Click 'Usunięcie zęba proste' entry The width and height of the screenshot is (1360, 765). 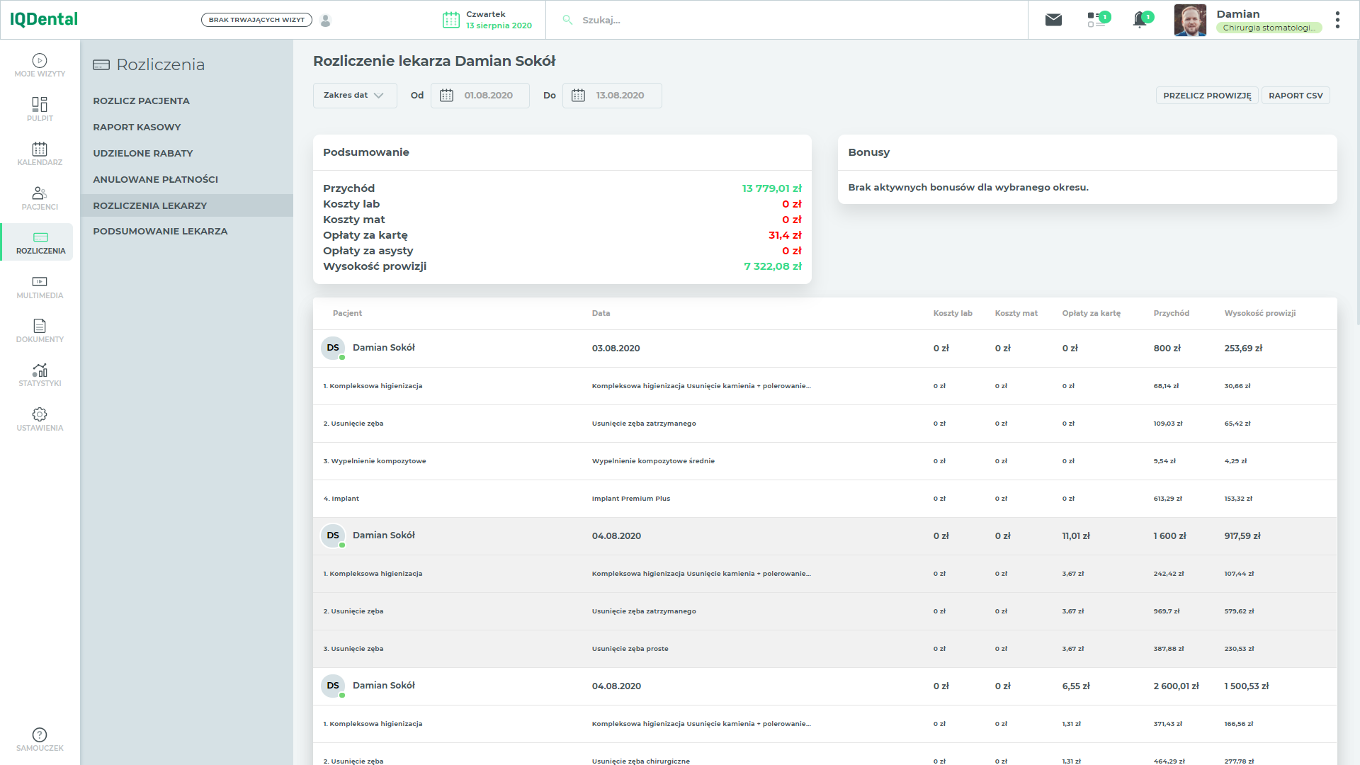click(x=630, y=649)
